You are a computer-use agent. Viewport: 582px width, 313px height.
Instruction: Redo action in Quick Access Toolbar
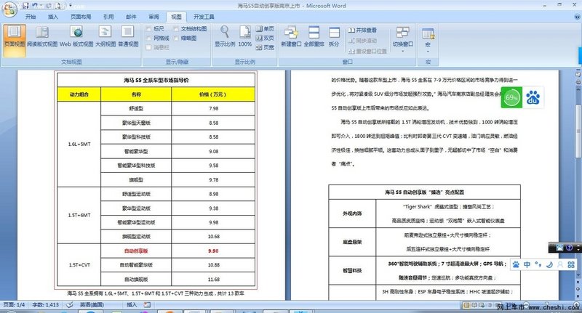pos(49,6)
